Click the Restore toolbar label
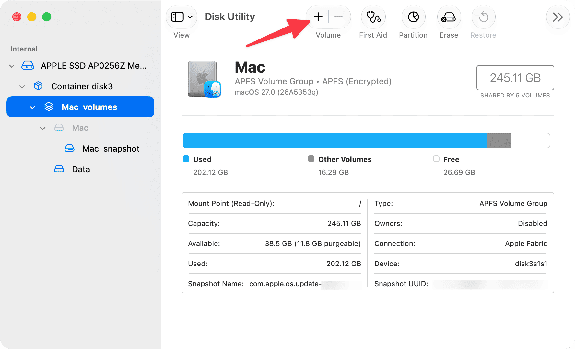Screen dimensions: 575x349 click(483, 35)
